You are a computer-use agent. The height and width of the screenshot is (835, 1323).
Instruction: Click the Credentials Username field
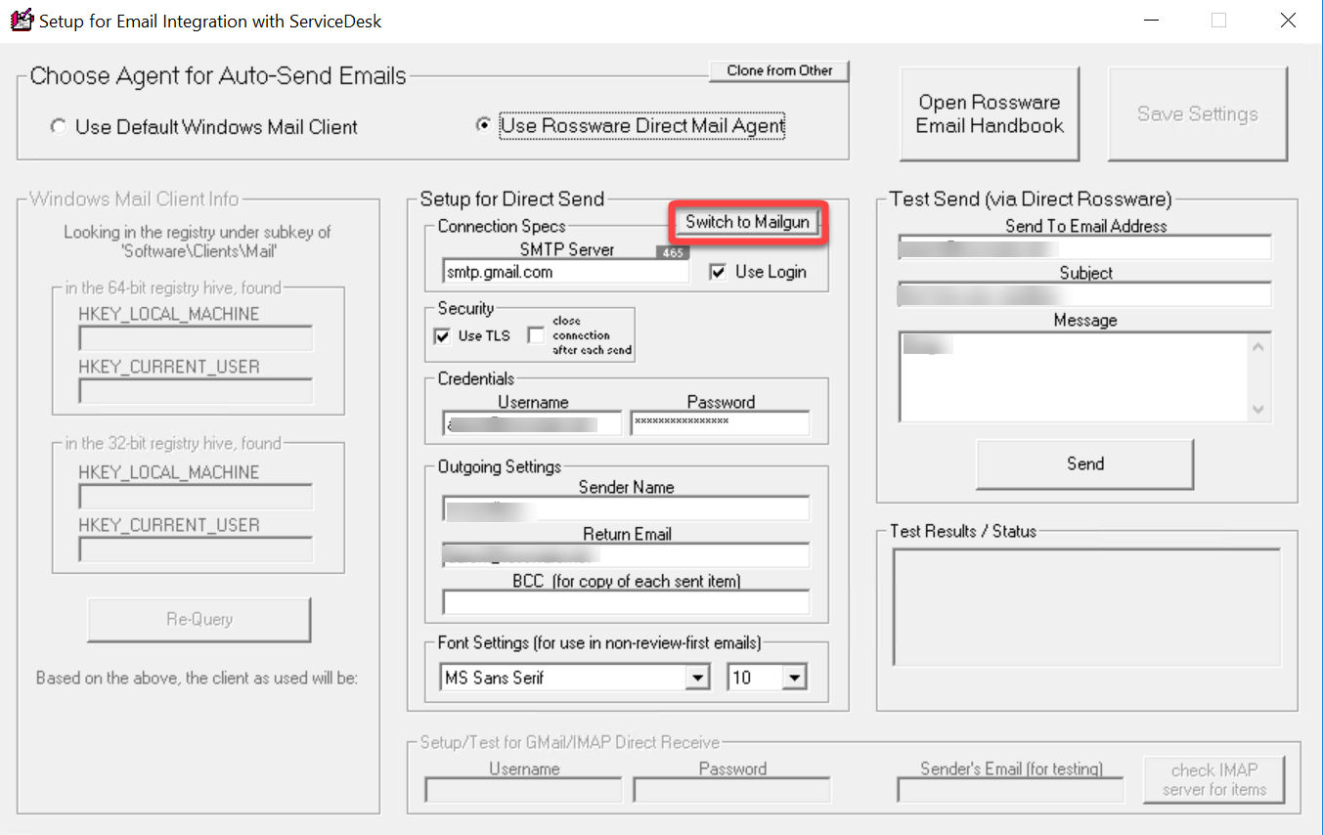click(x=532, y=423)
